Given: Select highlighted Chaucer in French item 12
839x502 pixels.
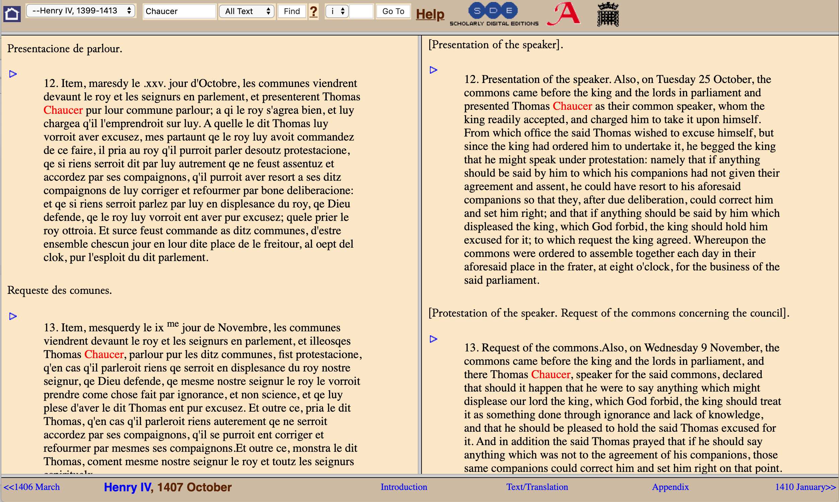Looking at the screenshot, I should click(63, 110).
